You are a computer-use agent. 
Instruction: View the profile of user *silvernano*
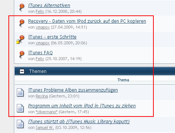(46, 112)
